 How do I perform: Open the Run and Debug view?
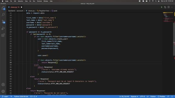click(3, 28)
